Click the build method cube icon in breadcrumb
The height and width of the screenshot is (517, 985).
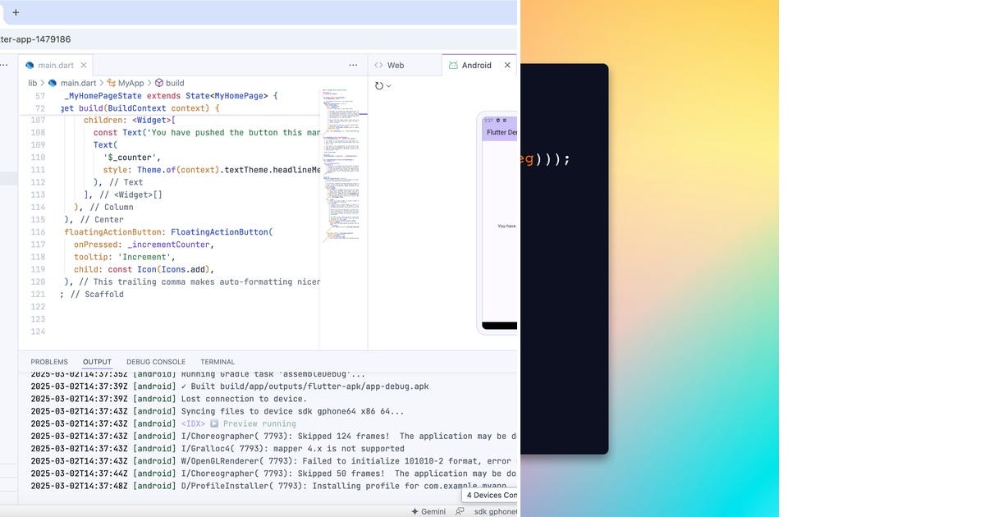(x=159, y=83)
